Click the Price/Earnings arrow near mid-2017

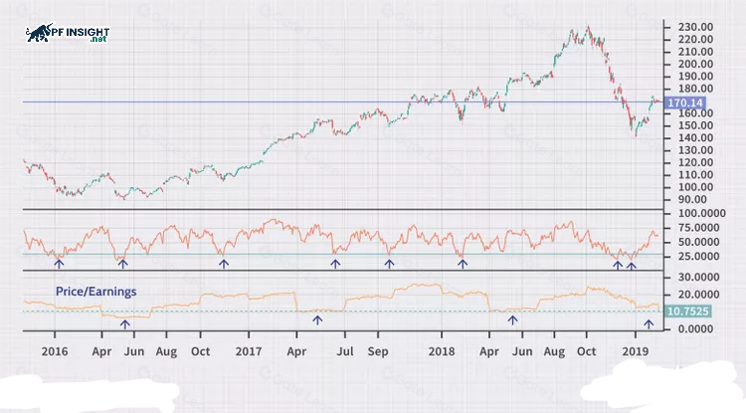(317, 319)
